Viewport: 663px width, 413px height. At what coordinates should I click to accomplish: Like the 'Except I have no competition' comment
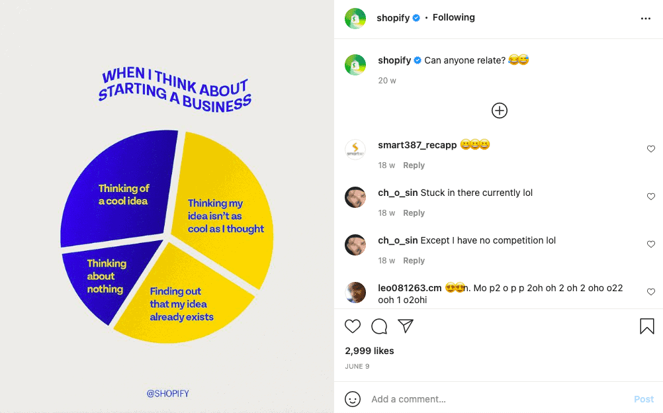pyautogui.click(x=651, y=244)
